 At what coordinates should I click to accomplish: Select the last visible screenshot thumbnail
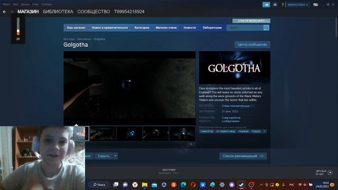182,134
